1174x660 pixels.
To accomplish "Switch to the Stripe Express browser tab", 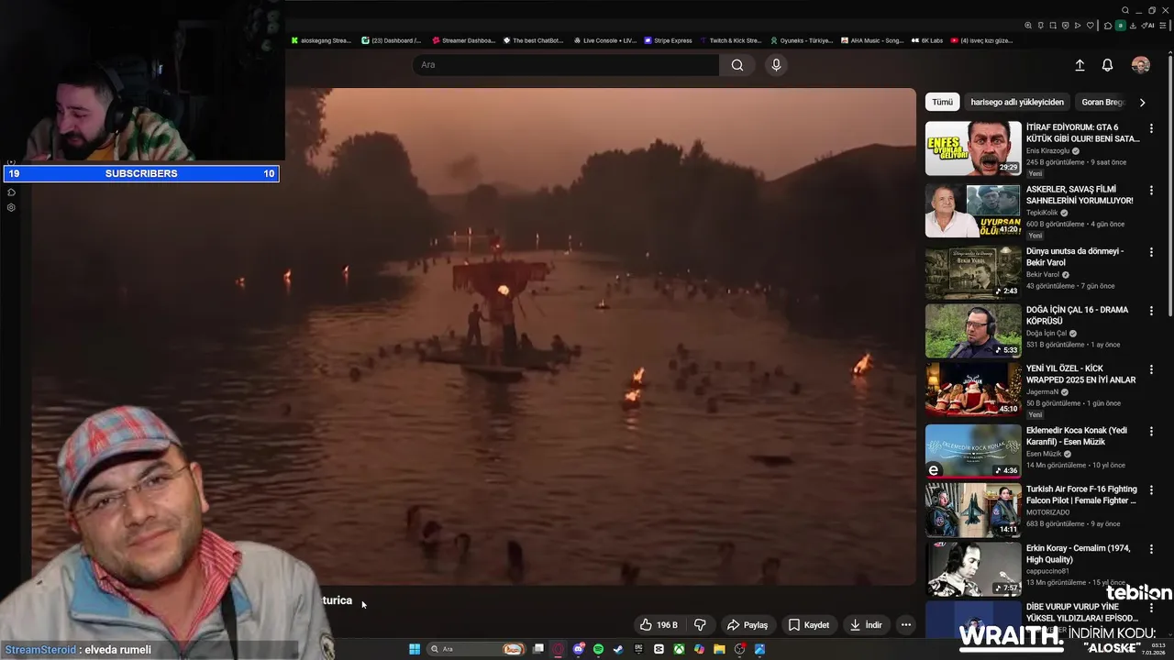I will point(668,40).
